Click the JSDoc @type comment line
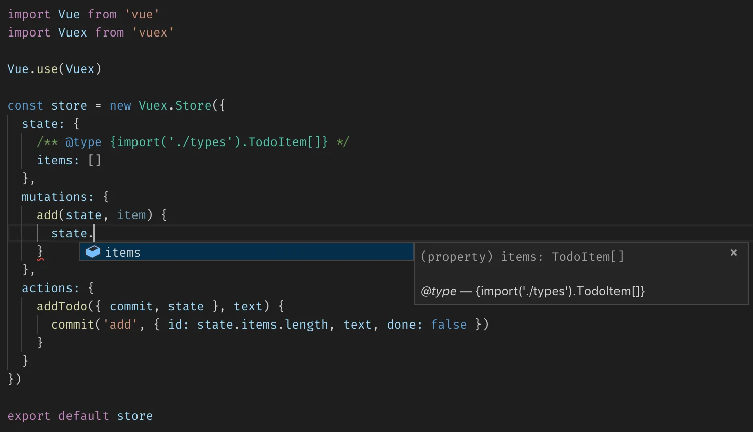753x432 pixels. 192,142
